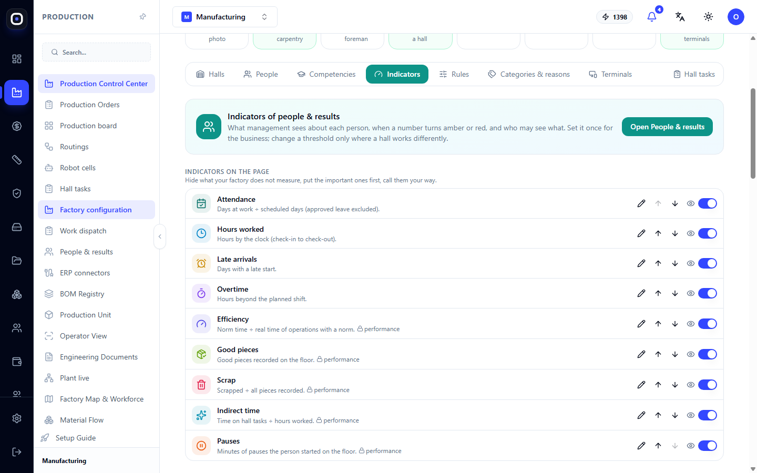The height and width of the screenshot is (473, 757).
Task: Click the logout icon in left rail
Action: point(17,452)
